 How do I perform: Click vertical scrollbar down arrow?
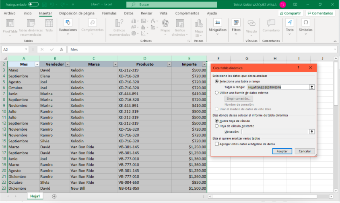click(x=336, y=191)
